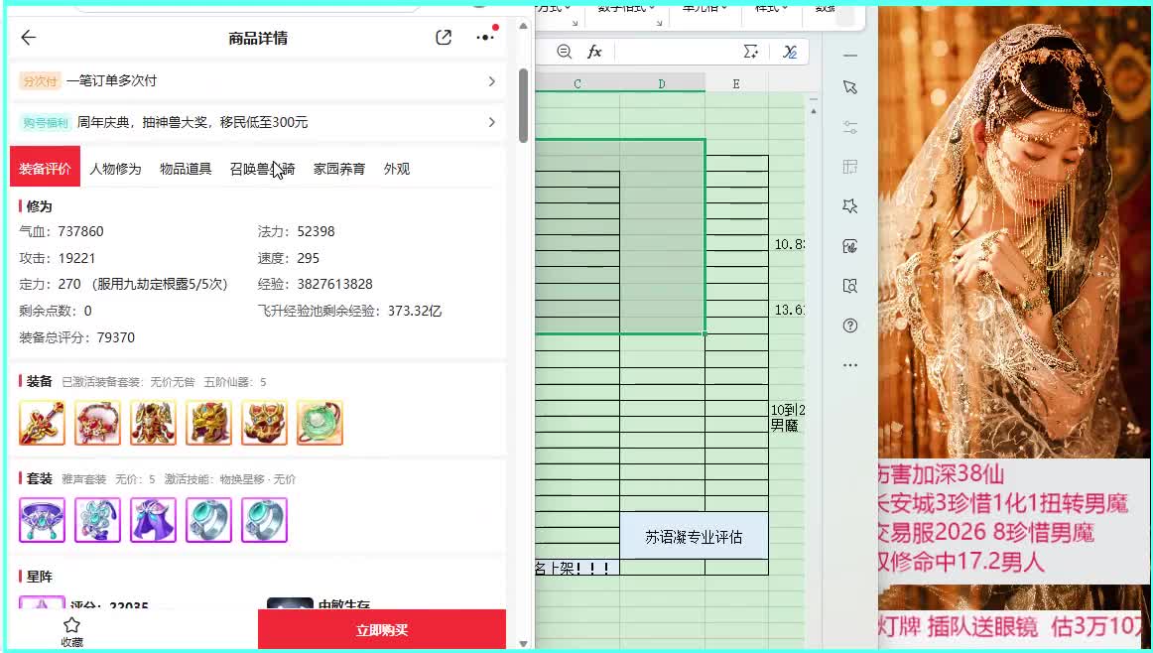View the purple necklace set item
Image resolution: width=1153 pixels, height=653 pixels.
[42, 520]
